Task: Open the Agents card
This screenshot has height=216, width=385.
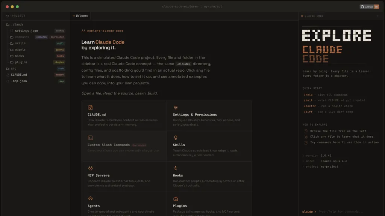Action: [124, 204]
